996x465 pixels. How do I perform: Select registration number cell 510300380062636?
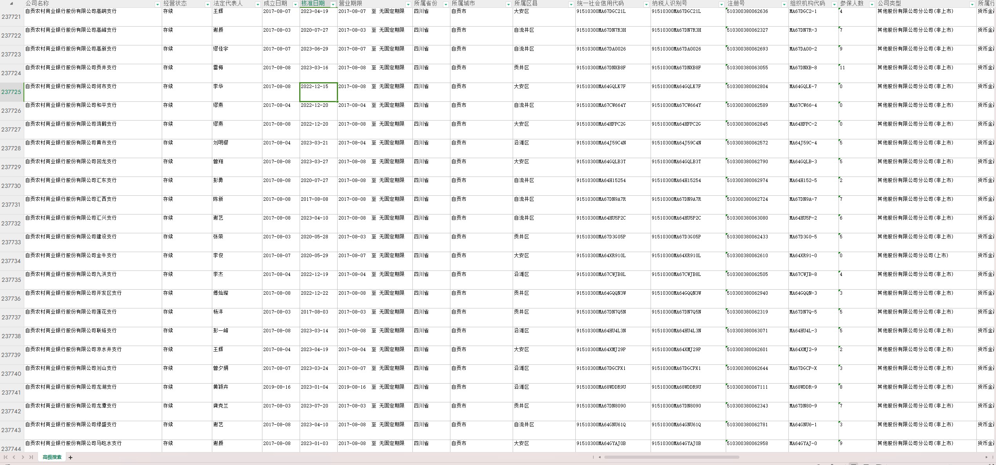757,17
